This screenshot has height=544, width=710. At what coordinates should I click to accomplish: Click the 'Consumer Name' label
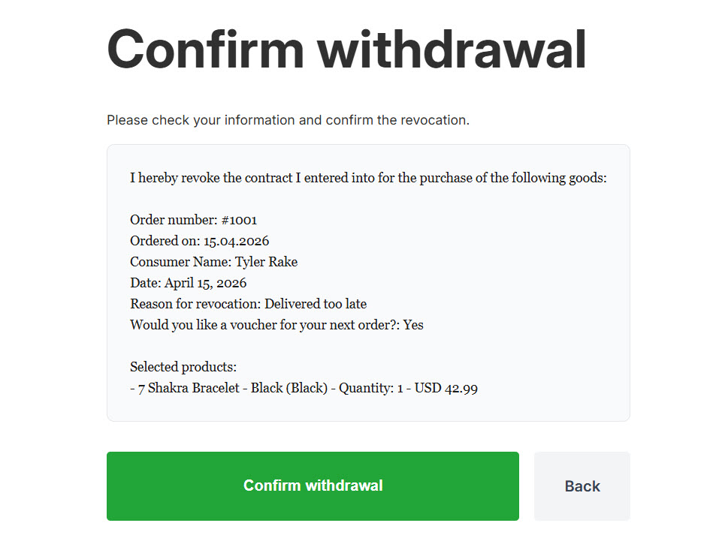point(180,262)
